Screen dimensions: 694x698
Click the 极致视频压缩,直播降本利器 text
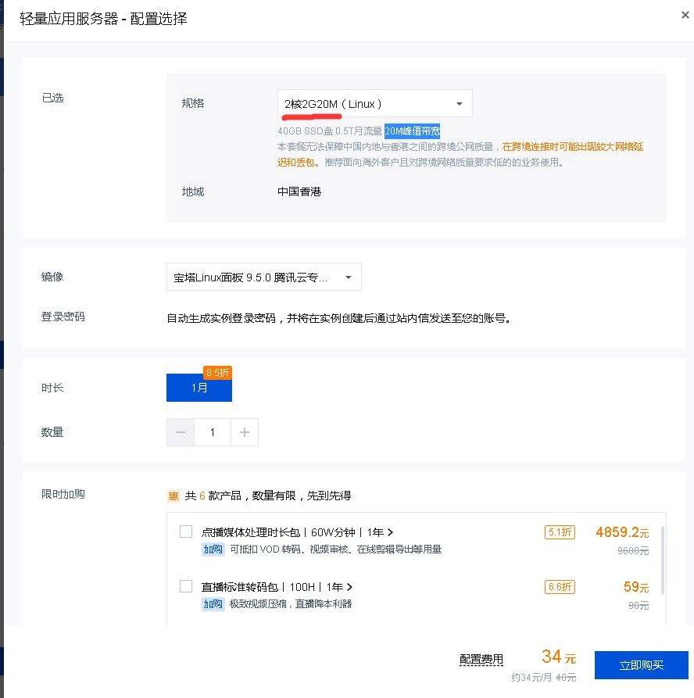[291, 604]
